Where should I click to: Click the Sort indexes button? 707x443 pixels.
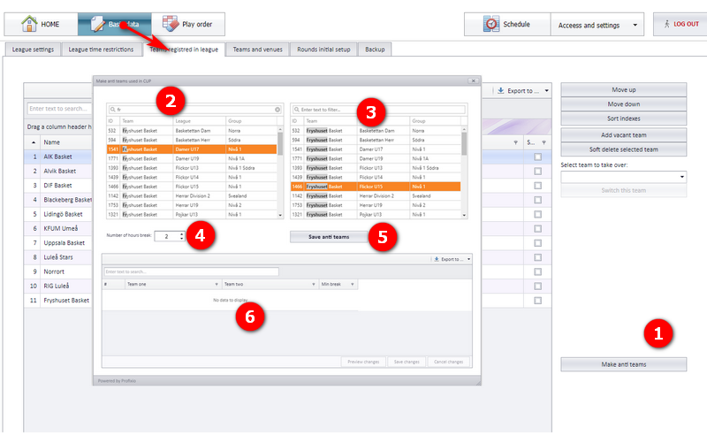pos(624,118)
